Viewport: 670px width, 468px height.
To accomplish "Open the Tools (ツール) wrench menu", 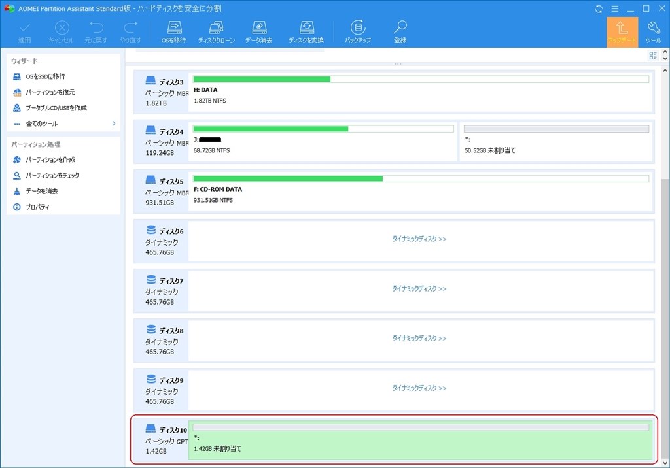I will [x=654, y=32].
